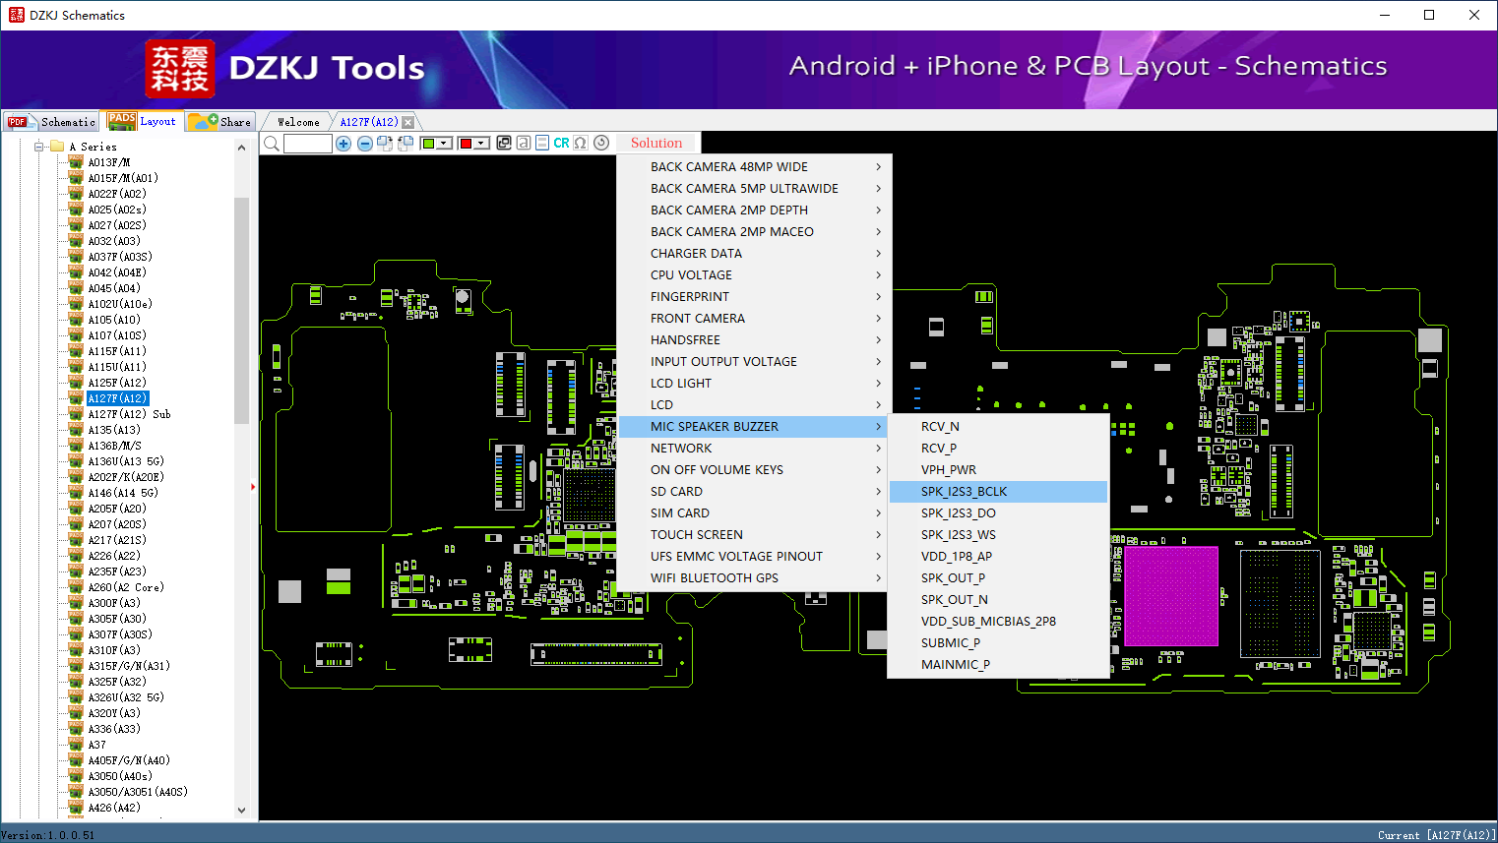Choose SPK_I2S3_DO signal entry
This screenshot has height=843, width=1498.
point(998,513)
